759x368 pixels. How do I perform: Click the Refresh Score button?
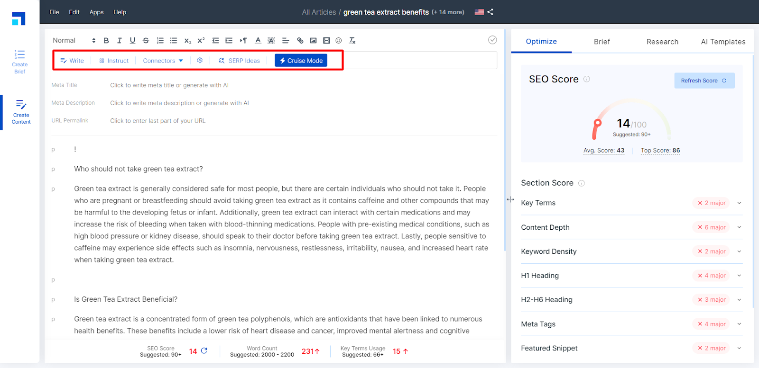tap(704, 81)
